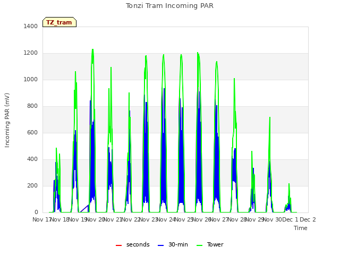Click the 600 y-axis tick label
340x255 pixels.
pyautogui.click(x=32, y=132)
